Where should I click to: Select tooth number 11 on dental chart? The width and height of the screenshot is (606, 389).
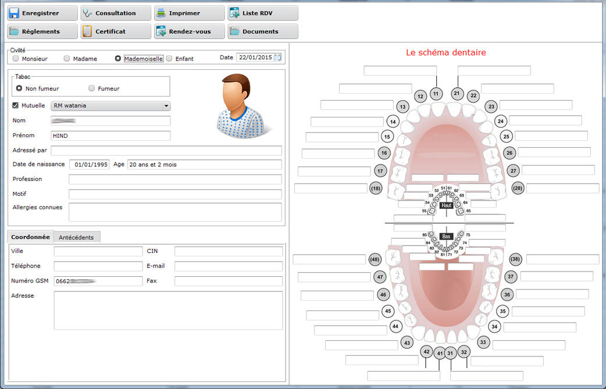pyautogui.click(x=436, y=94)
